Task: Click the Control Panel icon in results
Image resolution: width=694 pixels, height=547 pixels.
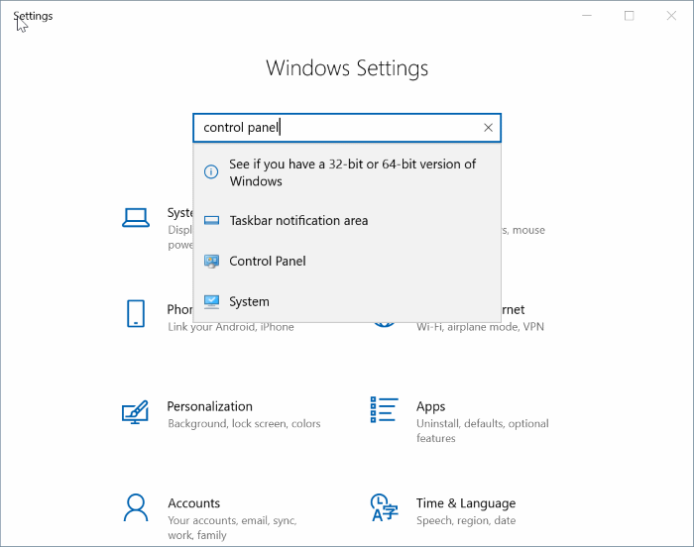Action: click(x=211, y=261)
